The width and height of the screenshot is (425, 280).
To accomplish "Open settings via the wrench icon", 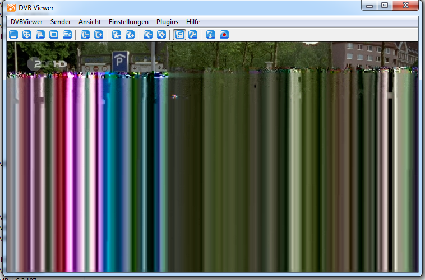I will 193,35.
